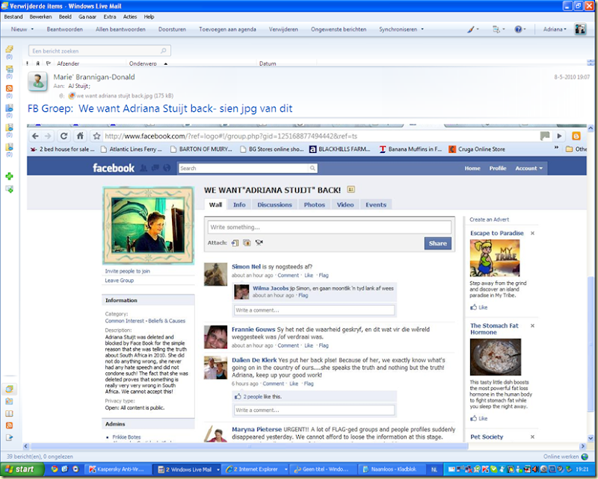Click the Windows Start button
The image size is (598, 479).
tap(22, 469)
